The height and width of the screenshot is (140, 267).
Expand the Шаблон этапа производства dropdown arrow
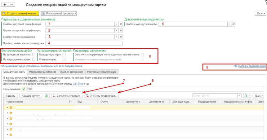[x=117, y=37]
